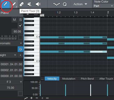Toggle the square box beside mini keyboard
Screen dimensions: 114x100
pyautogui.click(x=20, y=38)
